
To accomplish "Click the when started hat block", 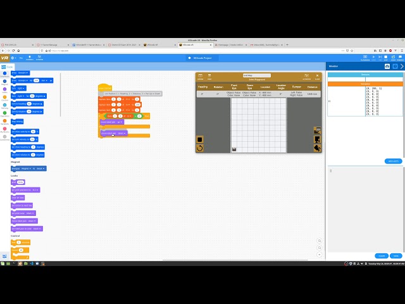I will (x=105, y=88).
